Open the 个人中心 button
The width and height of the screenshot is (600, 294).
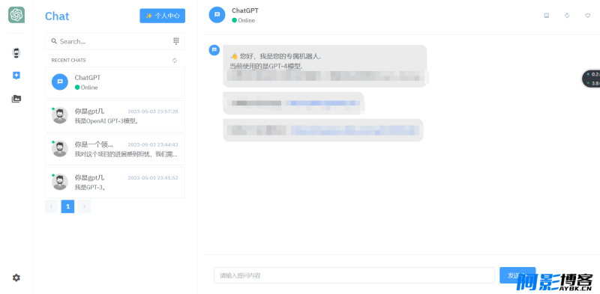pyautogui.click(x=162, y=16)
